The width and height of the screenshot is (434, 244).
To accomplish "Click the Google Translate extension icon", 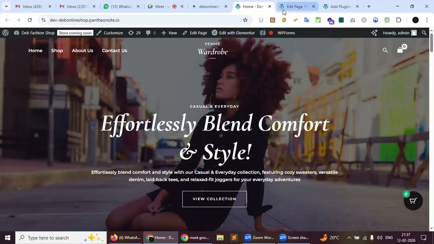I will [x=307, y=20].
